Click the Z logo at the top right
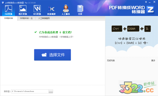The height and width of the screenshot is (96, 158). tap(150, 10)
